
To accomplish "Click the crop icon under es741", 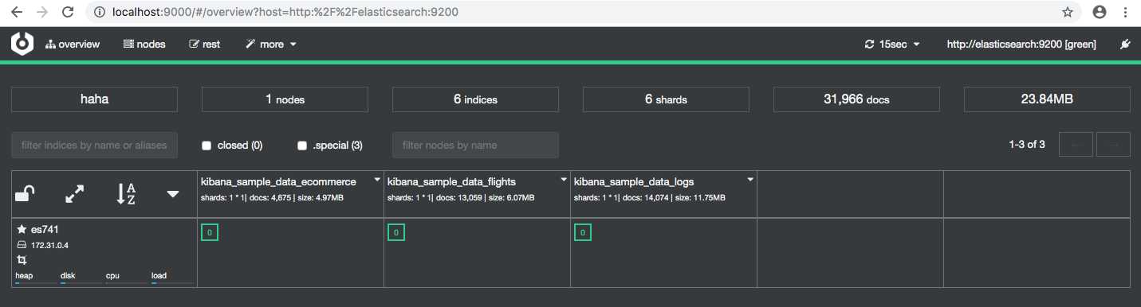I will click(22, 260).
